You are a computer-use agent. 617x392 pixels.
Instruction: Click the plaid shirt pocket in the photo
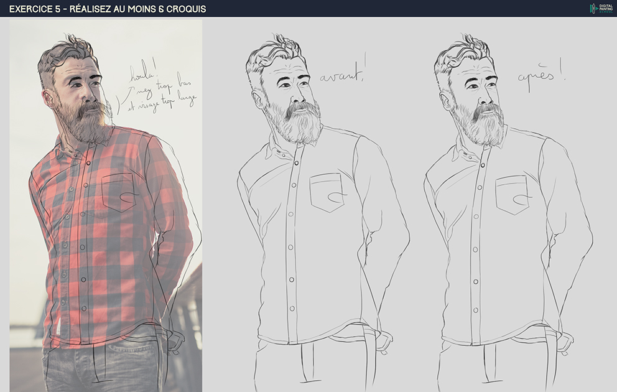118,192
